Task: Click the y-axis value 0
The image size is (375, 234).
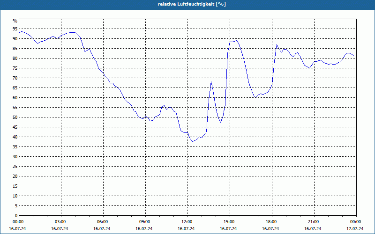Action: [16, 216]
